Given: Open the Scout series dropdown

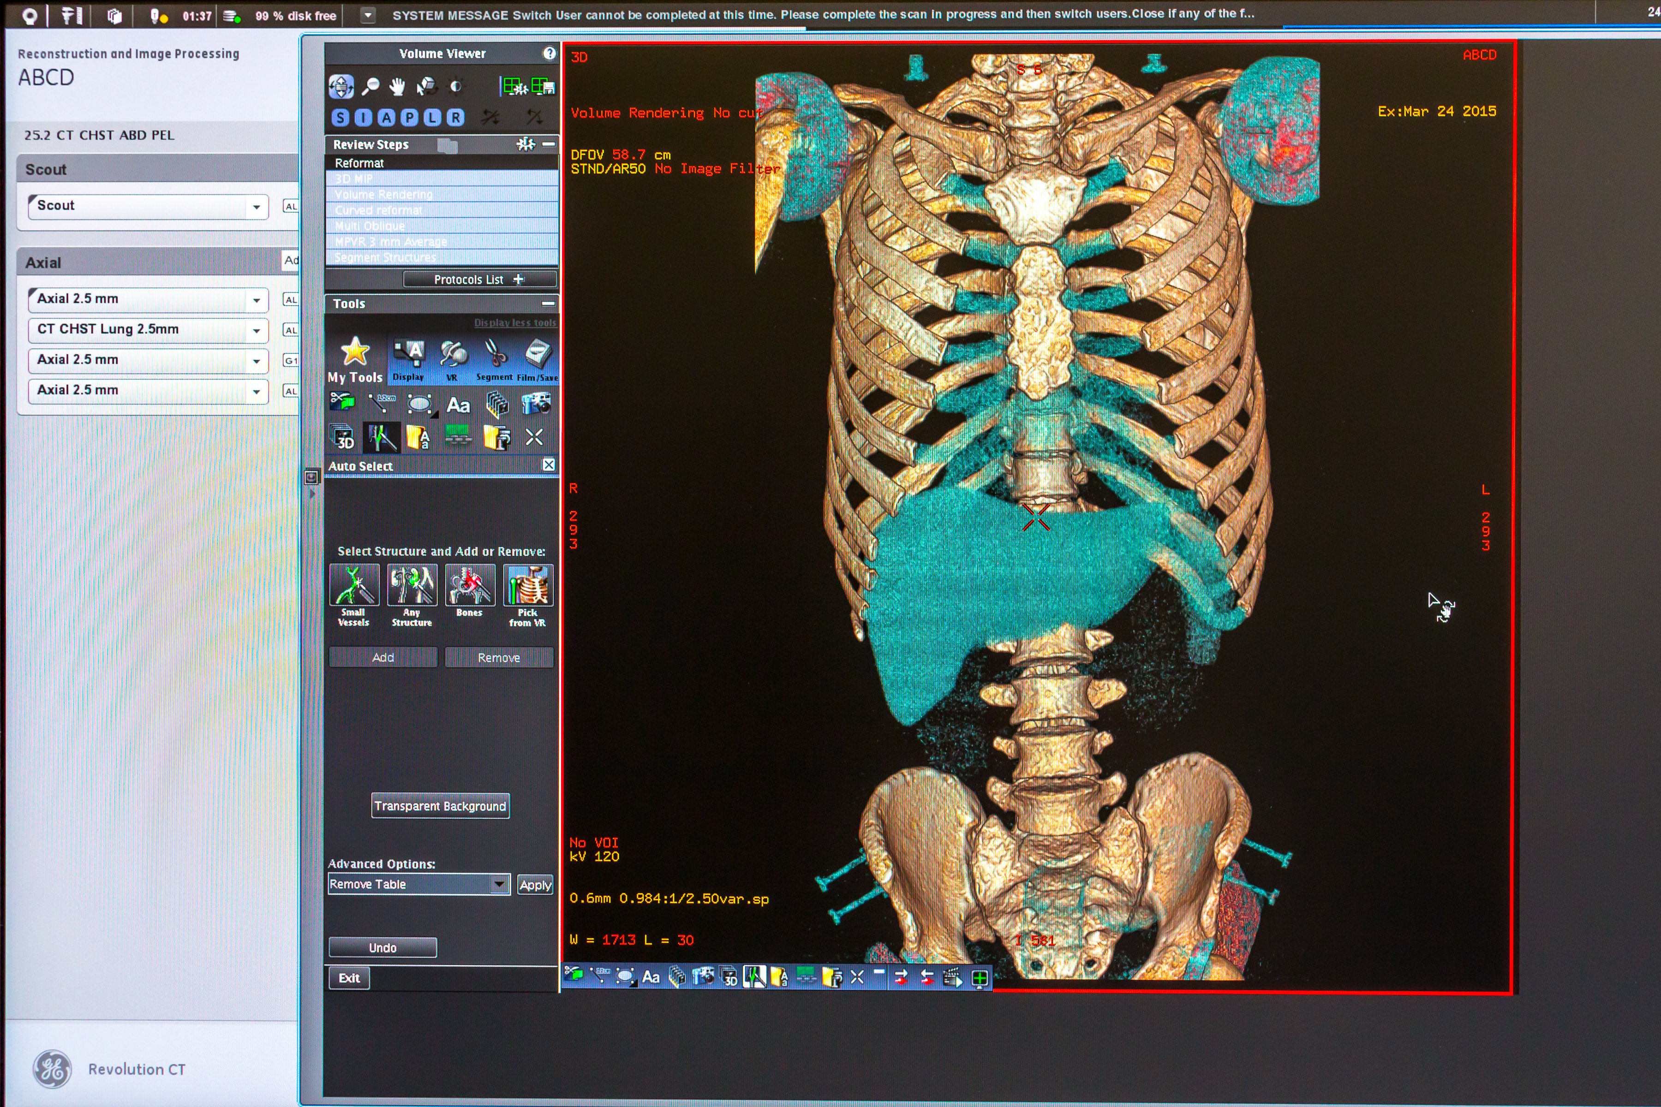Looking at the screenshot, I should (x=257, y=207).
